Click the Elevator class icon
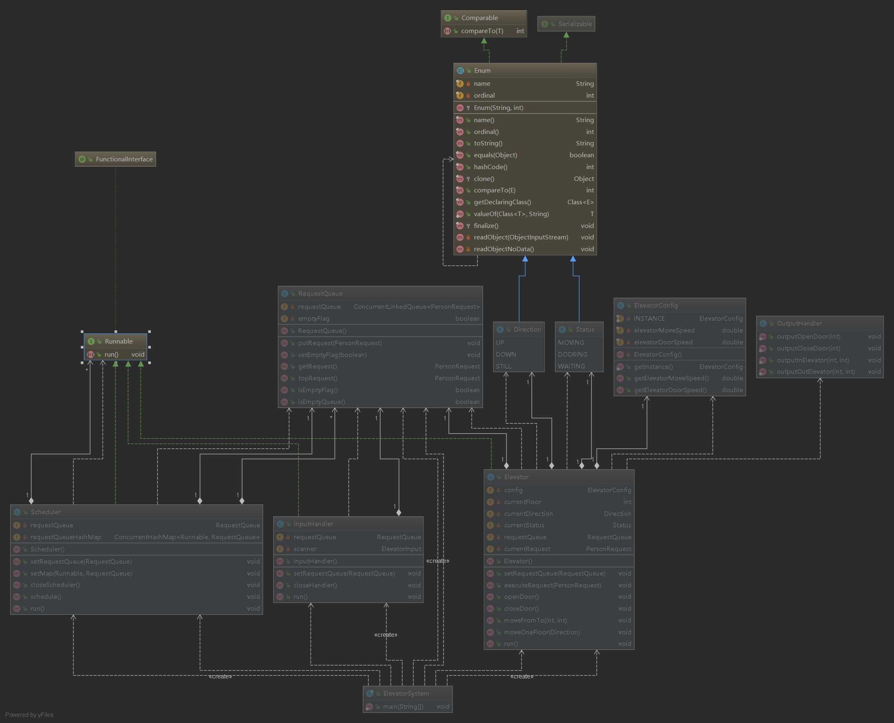Screen dimensions: 894x723 point(490,477)
